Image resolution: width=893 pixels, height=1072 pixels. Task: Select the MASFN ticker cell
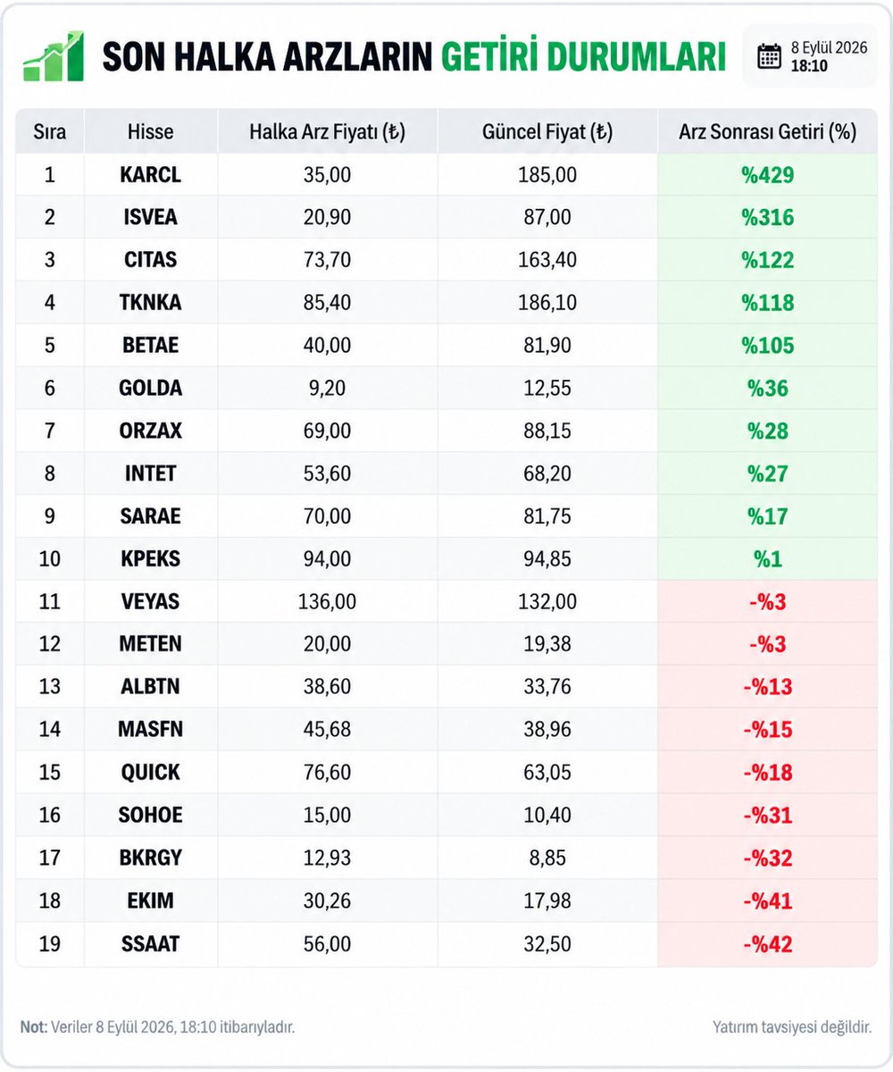150,730
